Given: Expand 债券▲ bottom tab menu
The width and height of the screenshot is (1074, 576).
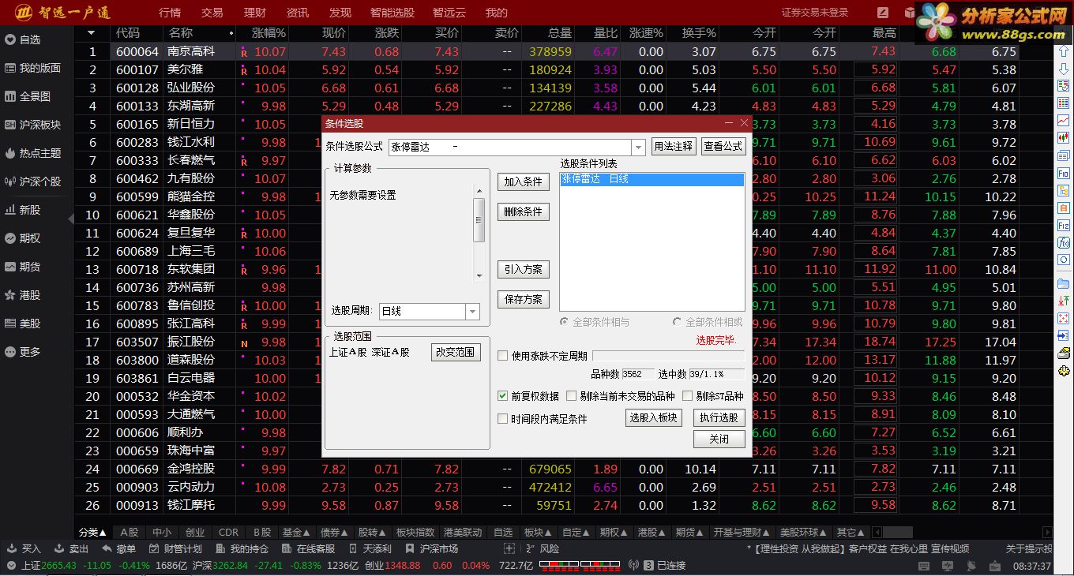Looking at the screenshot, I should point(335,533).
